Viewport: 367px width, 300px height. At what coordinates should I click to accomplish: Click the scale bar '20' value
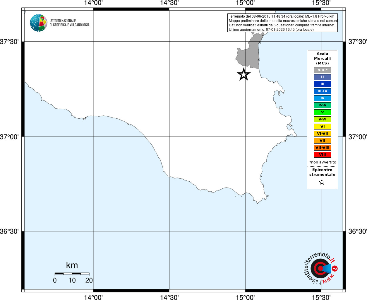pos(89,280)
